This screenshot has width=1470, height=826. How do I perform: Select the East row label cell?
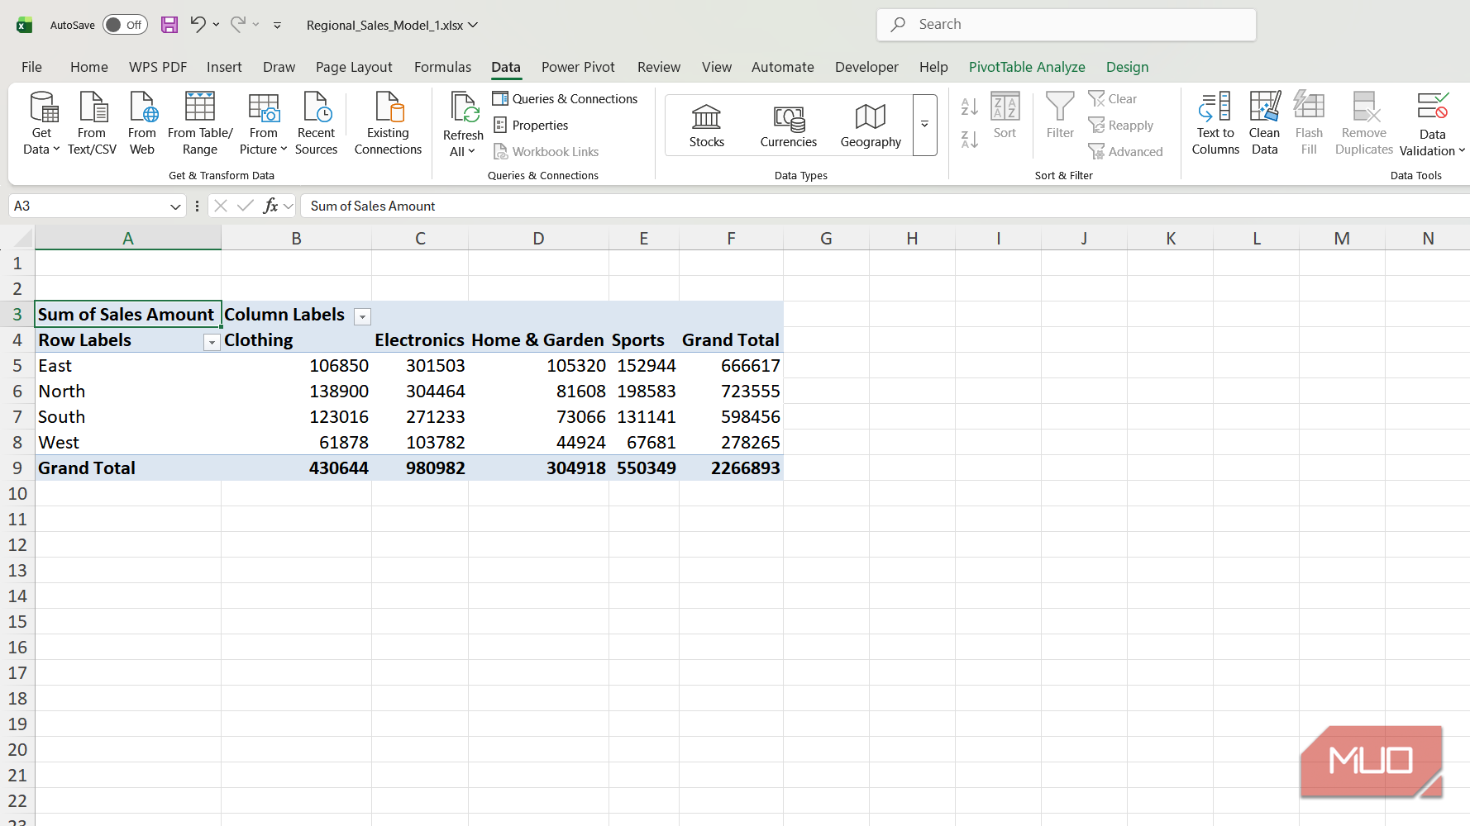coord(128,366)
